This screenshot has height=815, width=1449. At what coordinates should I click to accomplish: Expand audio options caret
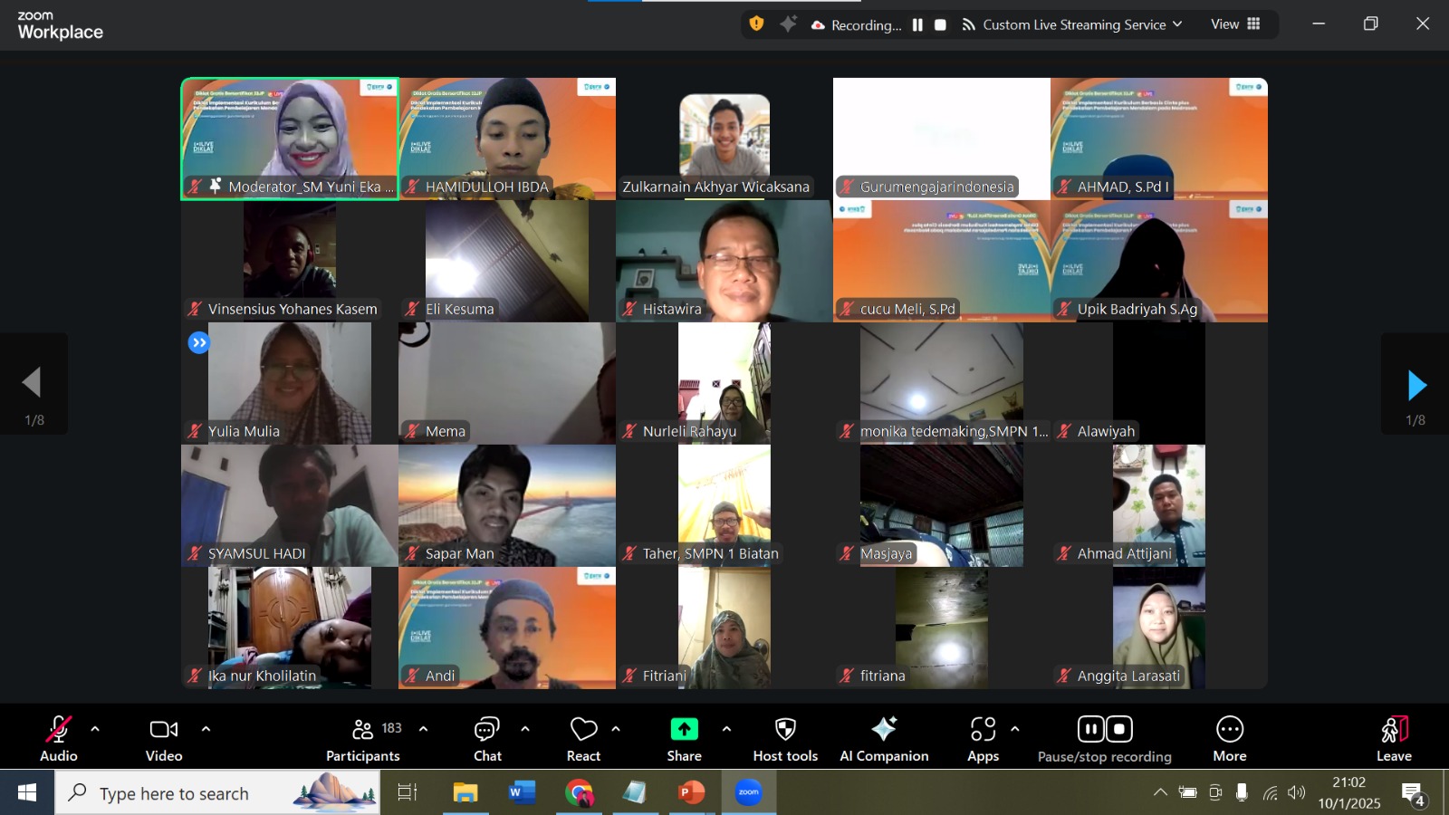pyautogui.click(x=95, y=729)
